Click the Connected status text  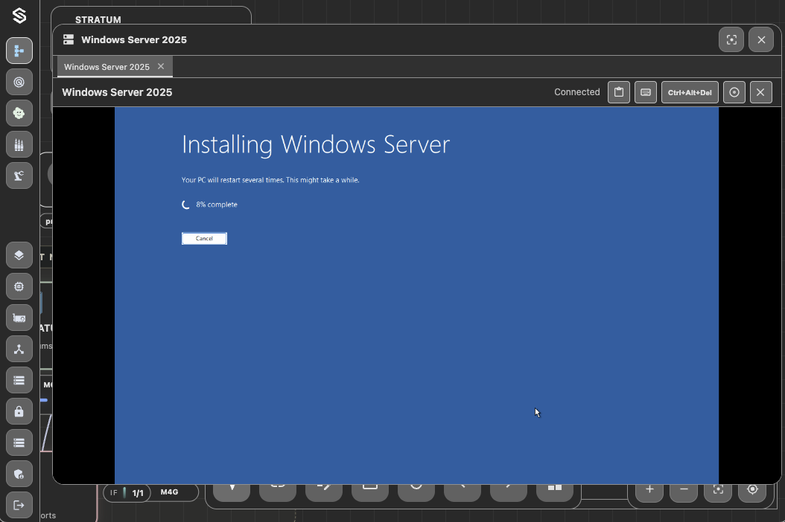(576, 92)
